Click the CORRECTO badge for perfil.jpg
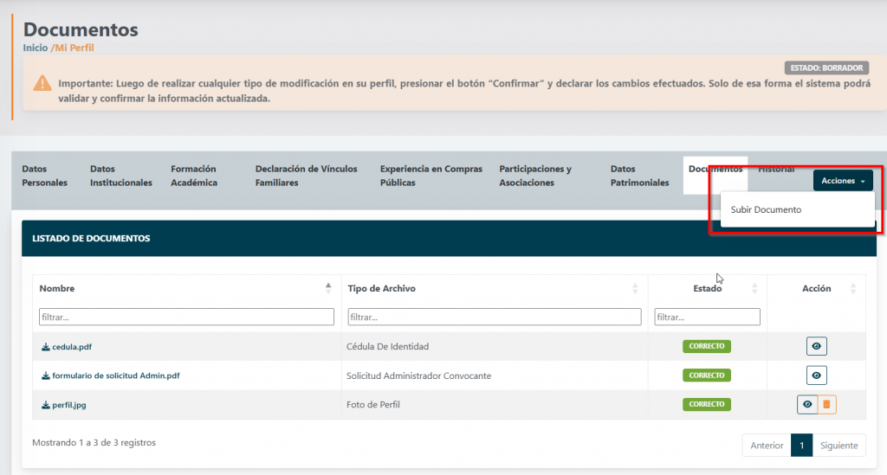Screen dimensions: 887x475 707,404
